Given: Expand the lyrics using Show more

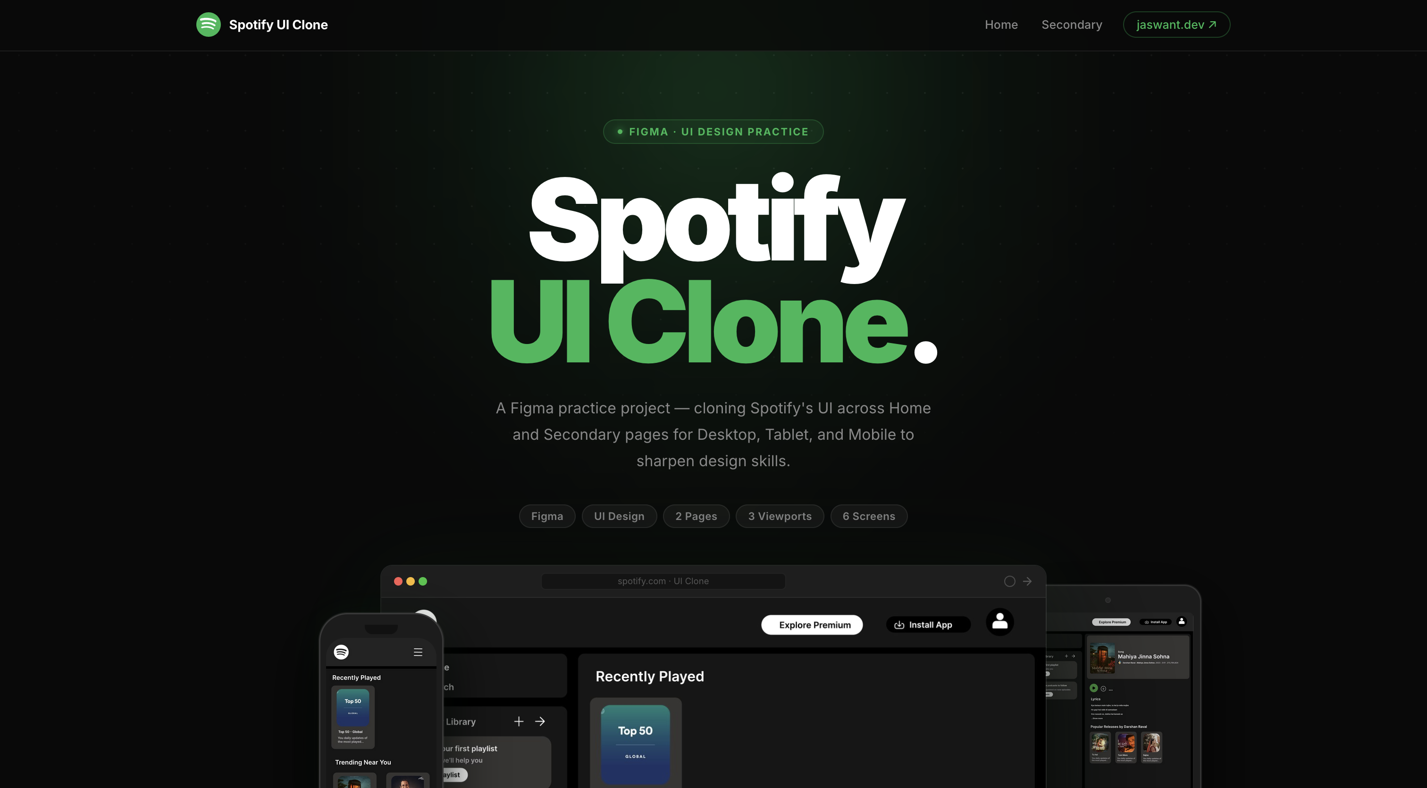Looking at the screenshot, I should pyautogui.click(x=1097, y=718).
